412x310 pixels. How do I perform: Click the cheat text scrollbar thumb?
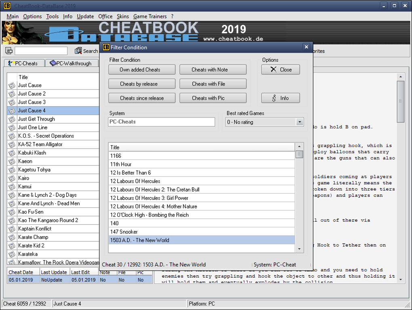[400, 101]
